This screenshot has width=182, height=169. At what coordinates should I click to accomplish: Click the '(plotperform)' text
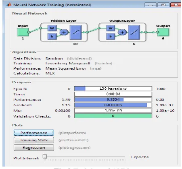click(72, 133)
